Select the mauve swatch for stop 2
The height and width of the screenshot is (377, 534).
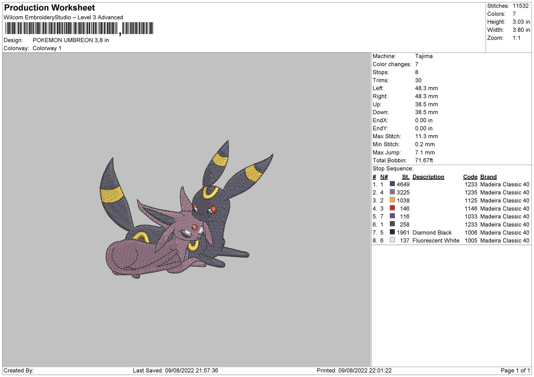point(392,192)
